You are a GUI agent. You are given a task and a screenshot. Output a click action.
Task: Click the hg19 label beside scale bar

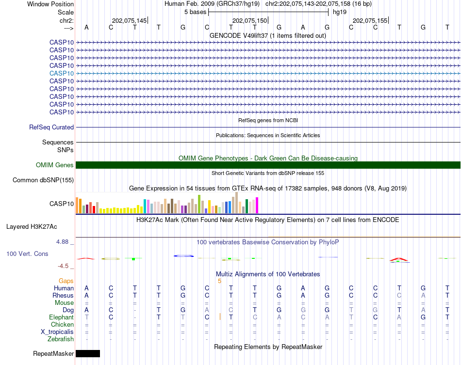[340, 12]
